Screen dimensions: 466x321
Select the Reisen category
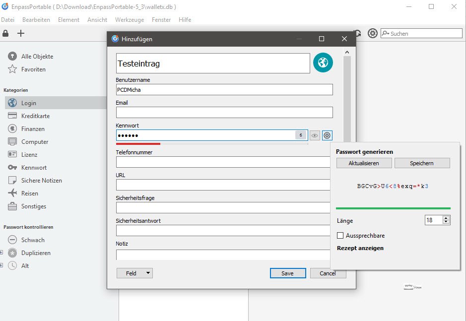tap(29, 193)
